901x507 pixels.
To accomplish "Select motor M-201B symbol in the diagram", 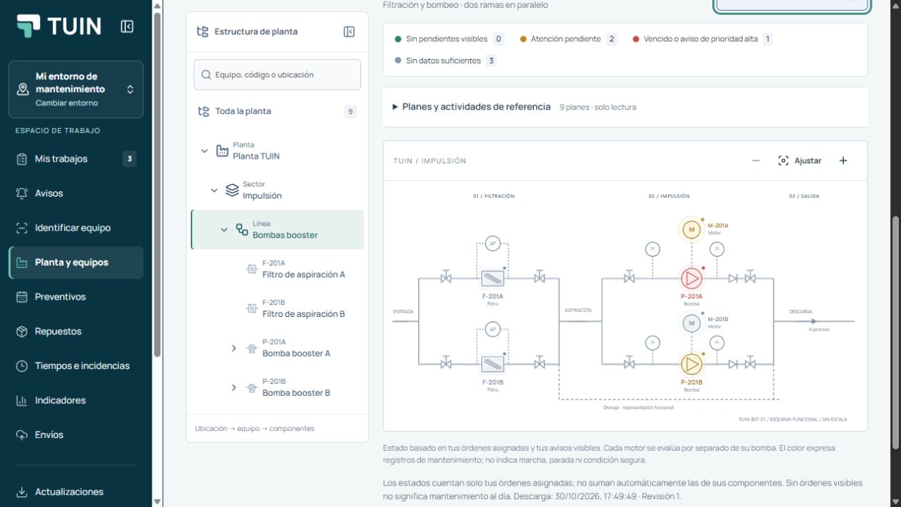I will [x=691, y=323].
